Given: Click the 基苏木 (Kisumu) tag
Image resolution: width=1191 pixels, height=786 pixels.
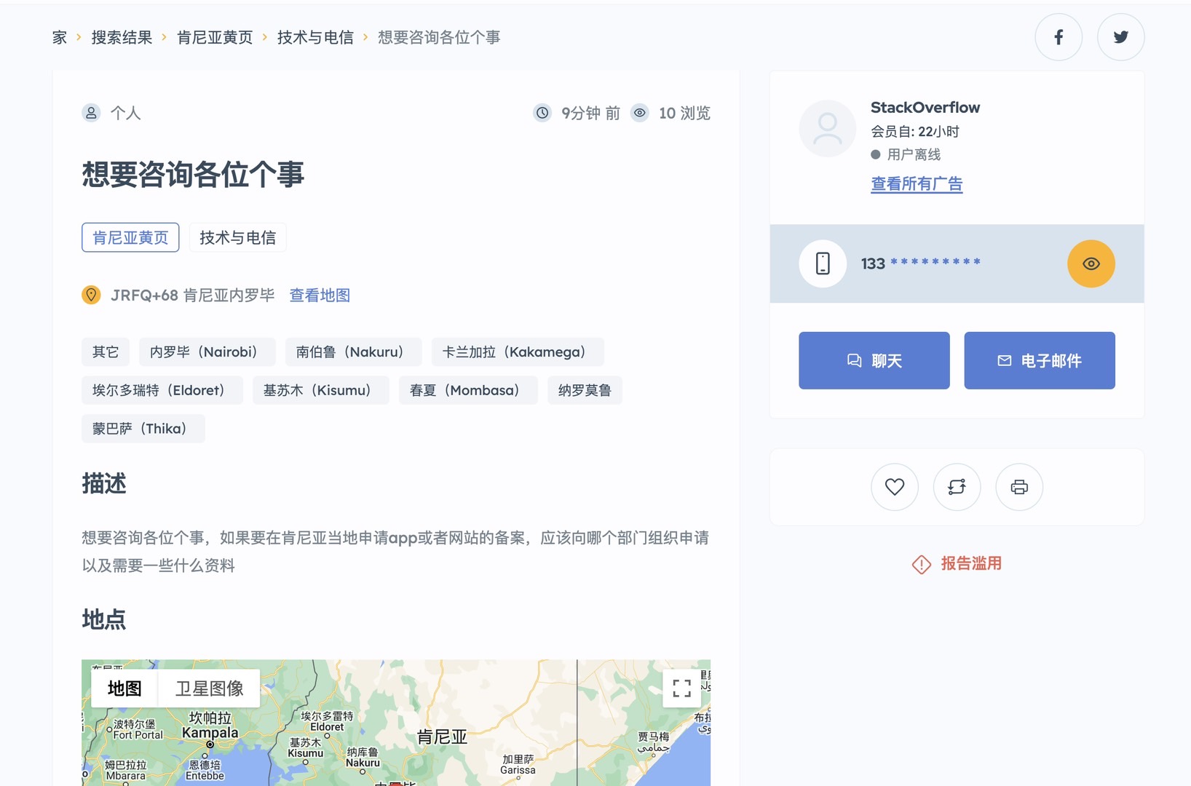Looking at the screenshot, I should click(321, 390).
